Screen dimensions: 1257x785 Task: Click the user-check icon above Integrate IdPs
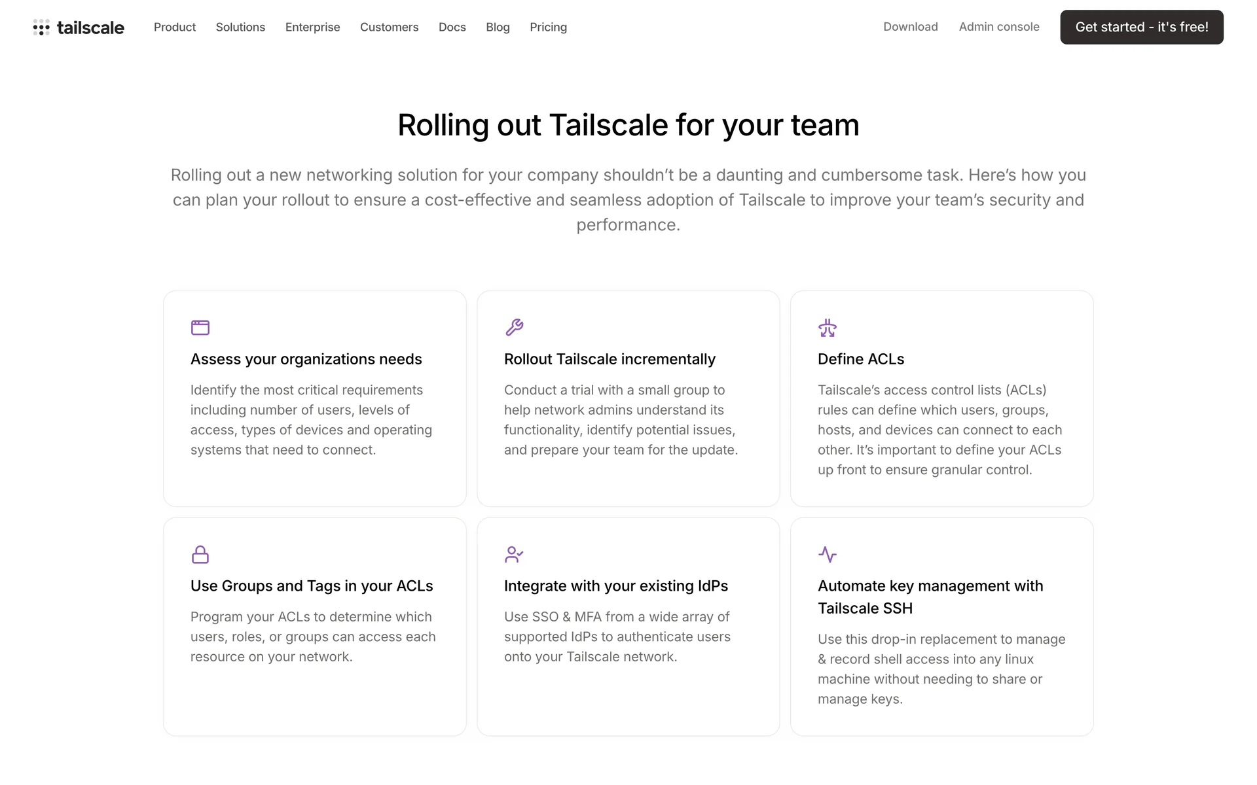[x=514, y=554]
